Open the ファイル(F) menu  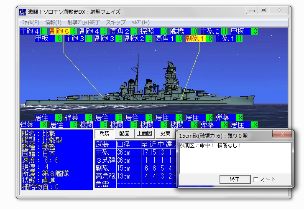coord(31,23)
